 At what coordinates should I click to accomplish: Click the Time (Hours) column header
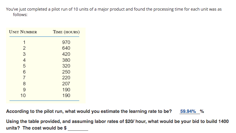(x=66, y=32)
